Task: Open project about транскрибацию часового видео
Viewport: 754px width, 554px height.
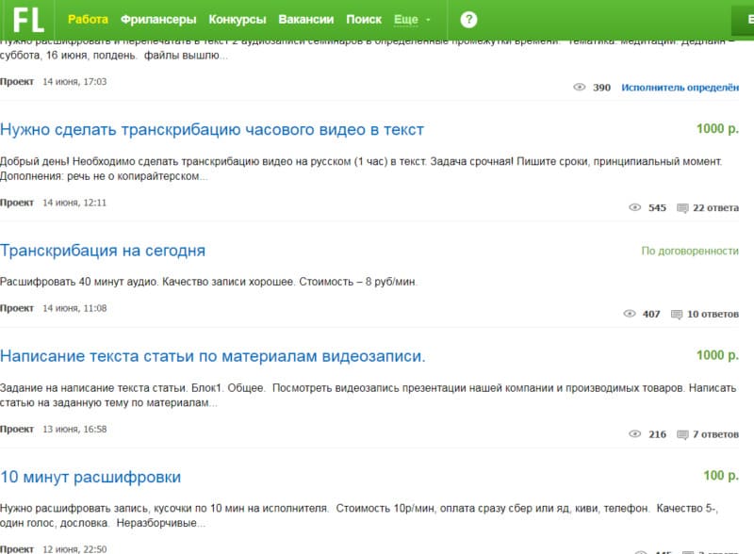Action: click(x=212, y=130)
